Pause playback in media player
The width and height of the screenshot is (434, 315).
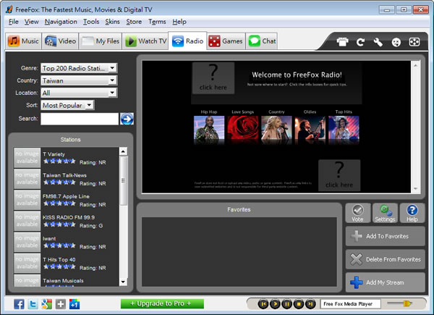click(287, 304)
